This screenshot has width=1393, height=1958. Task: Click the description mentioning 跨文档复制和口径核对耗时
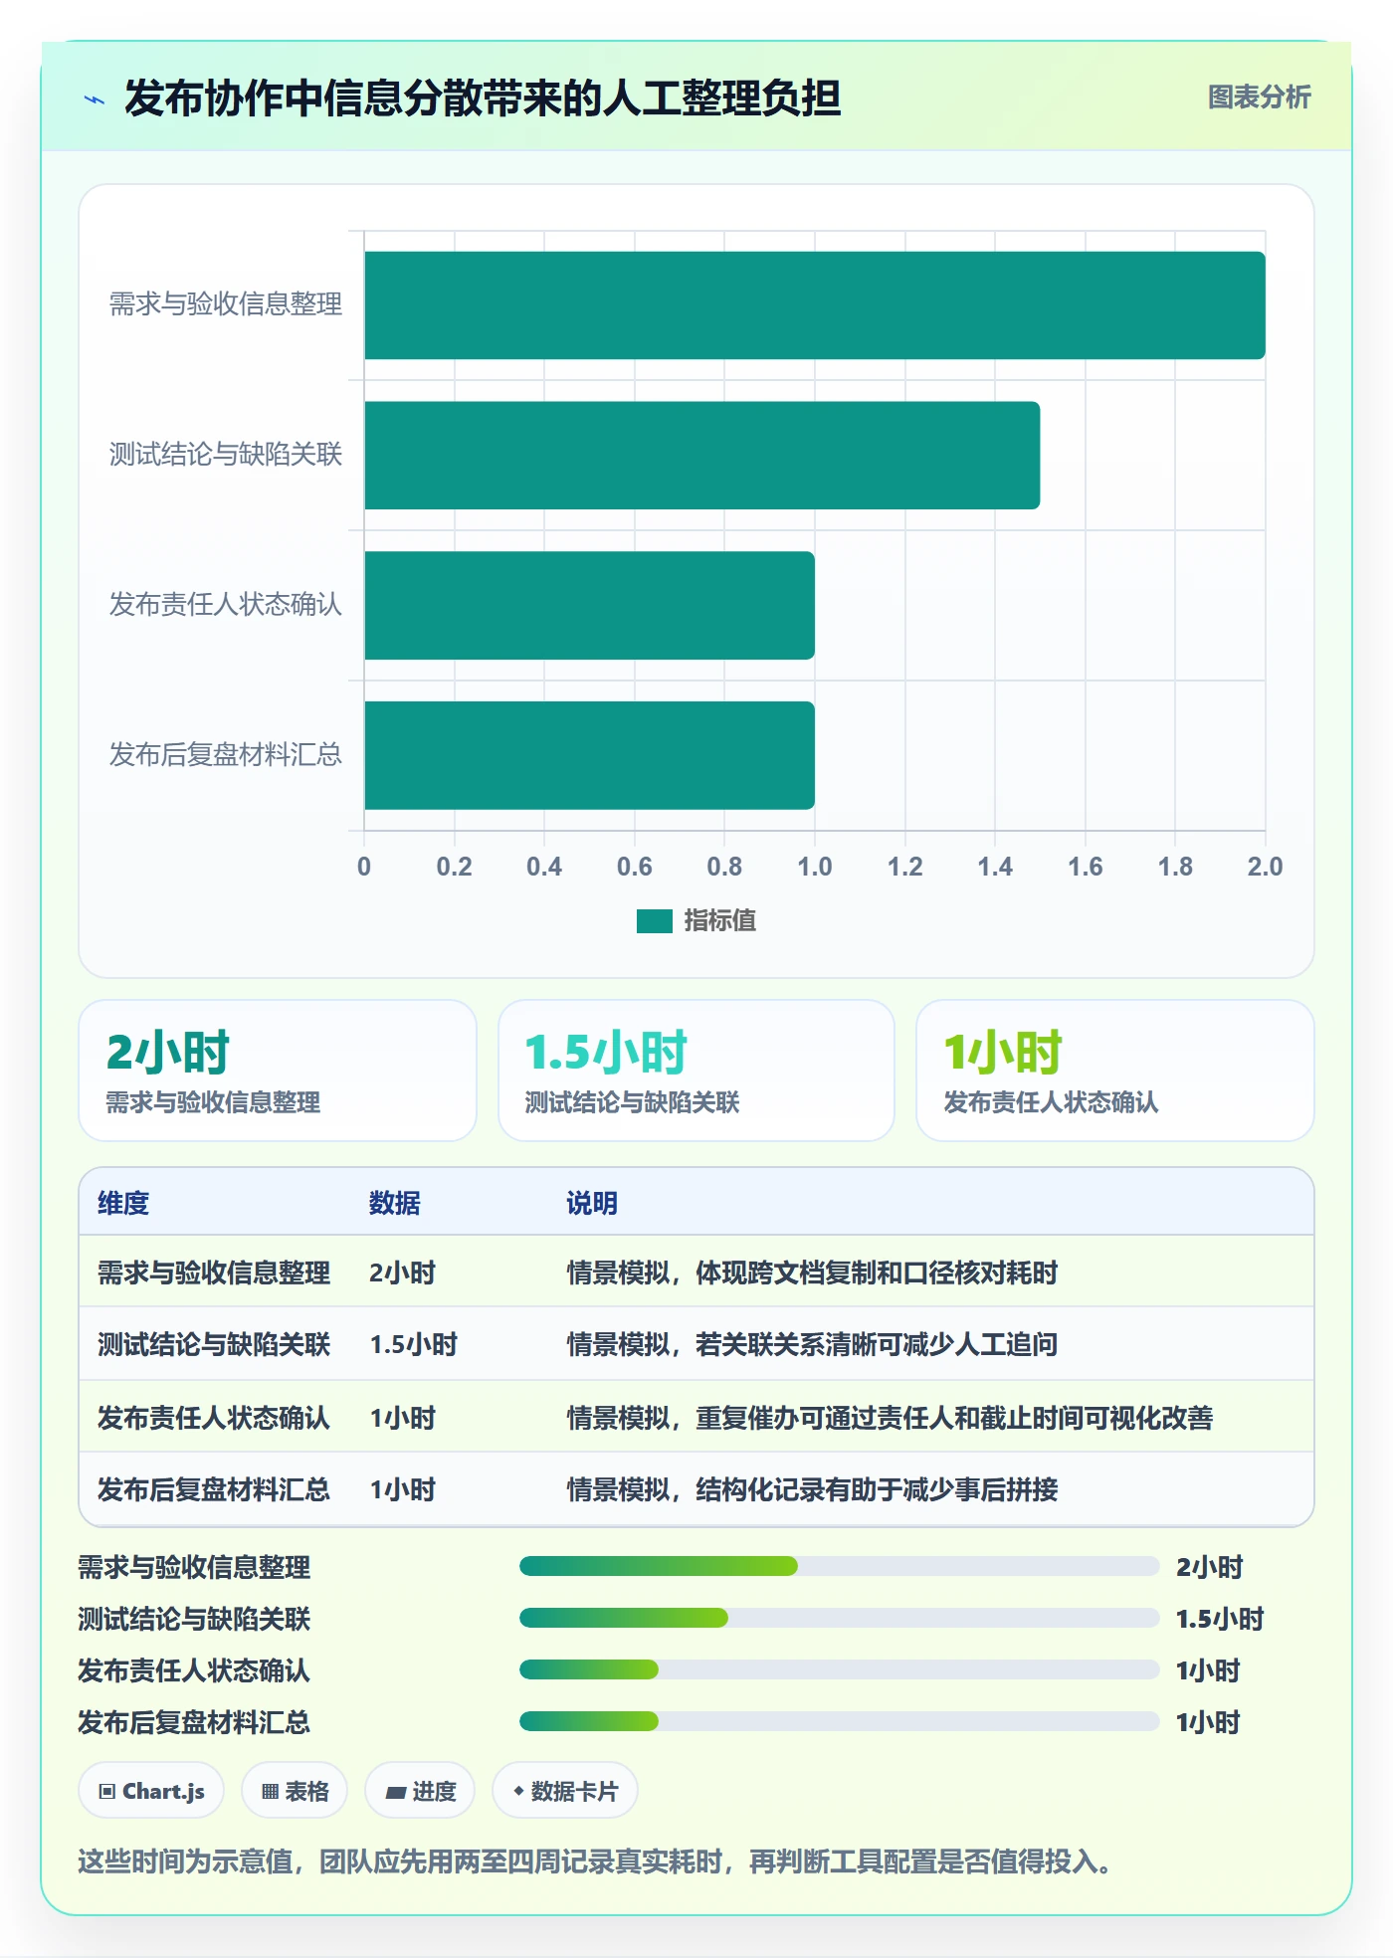tap(812, 1273)
